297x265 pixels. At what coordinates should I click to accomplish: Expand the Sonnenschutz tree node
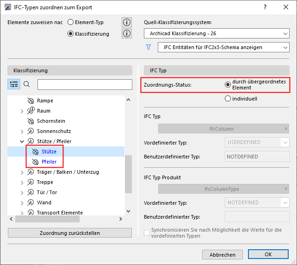coord(22,132)
